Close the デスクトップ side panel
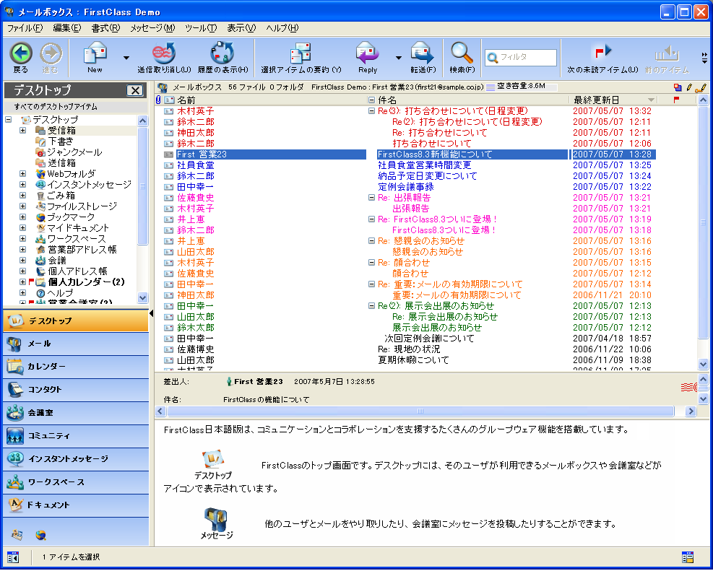713x571 pixels. (x=135, y=90)
